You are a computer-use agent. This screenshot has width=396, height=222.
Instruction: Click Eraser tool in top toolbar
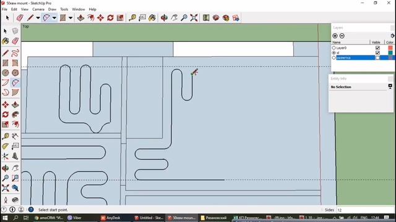click(x=20, y=18)
